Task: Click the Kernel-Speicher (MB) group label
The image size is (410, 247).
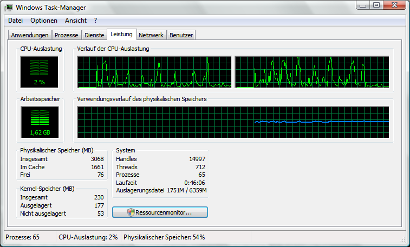Action: tap(47, 189)
